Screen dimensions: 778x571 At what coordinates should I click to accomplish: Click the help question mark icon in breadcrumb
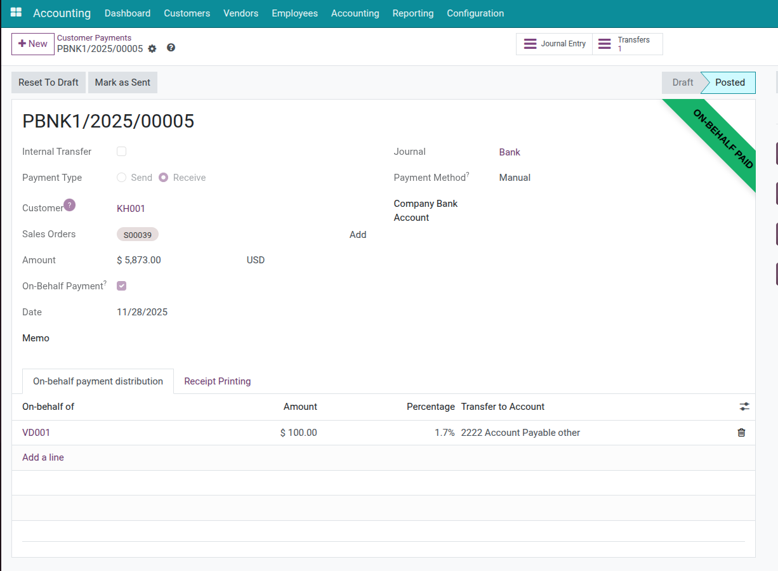click(x=171, y=48)
